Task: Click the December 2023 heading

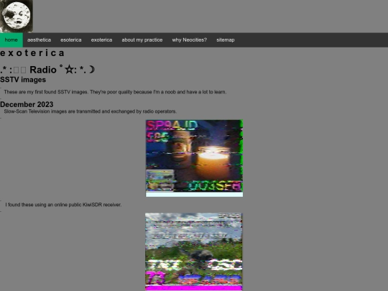Action: (x=27, y=104)
